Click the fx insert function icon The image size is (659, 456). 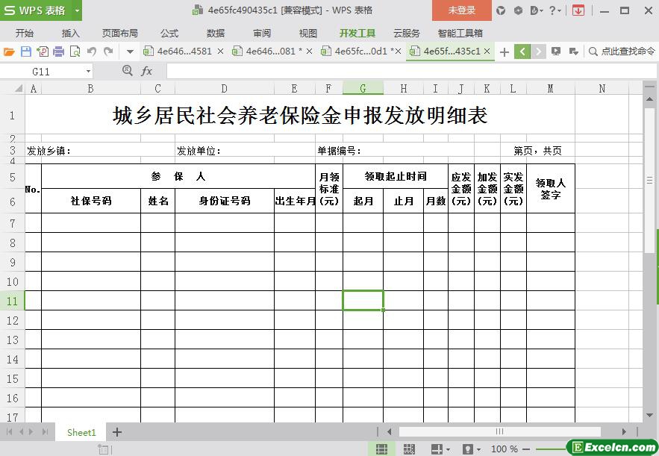(146, 71)
